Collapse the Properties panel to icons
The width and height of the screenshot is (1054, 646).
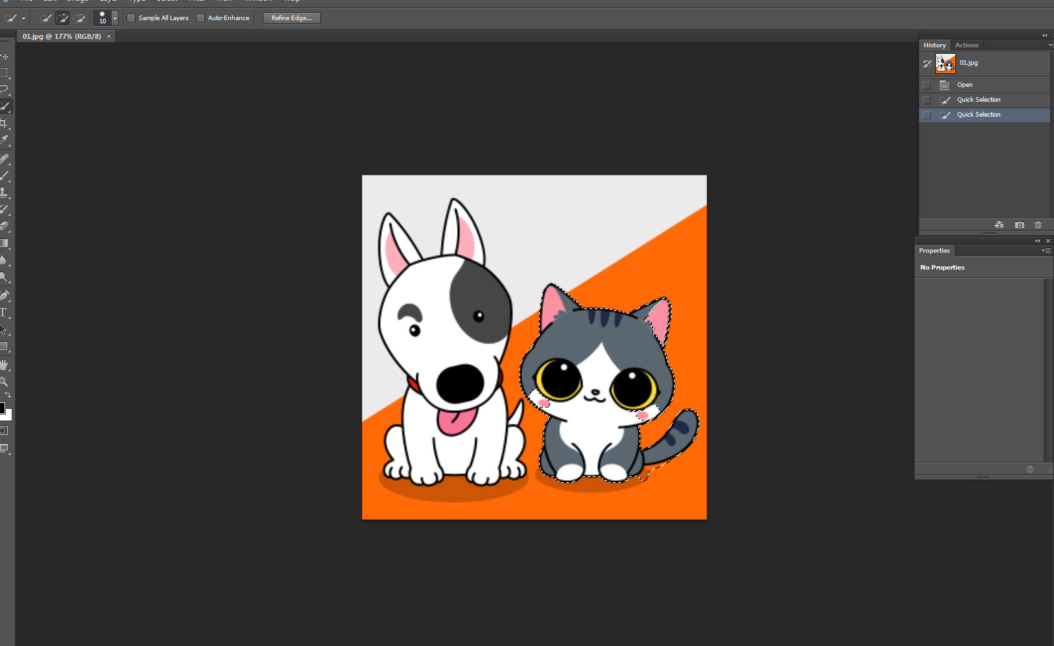pos(1037,241)
